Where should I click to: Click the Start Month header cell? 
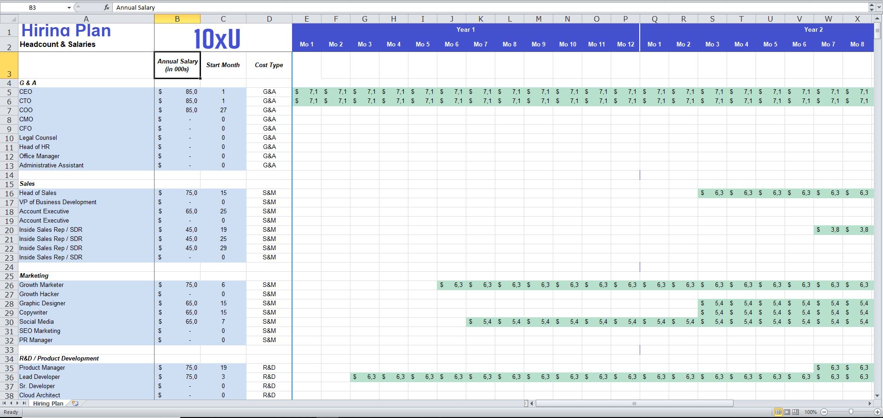point(223,65)
